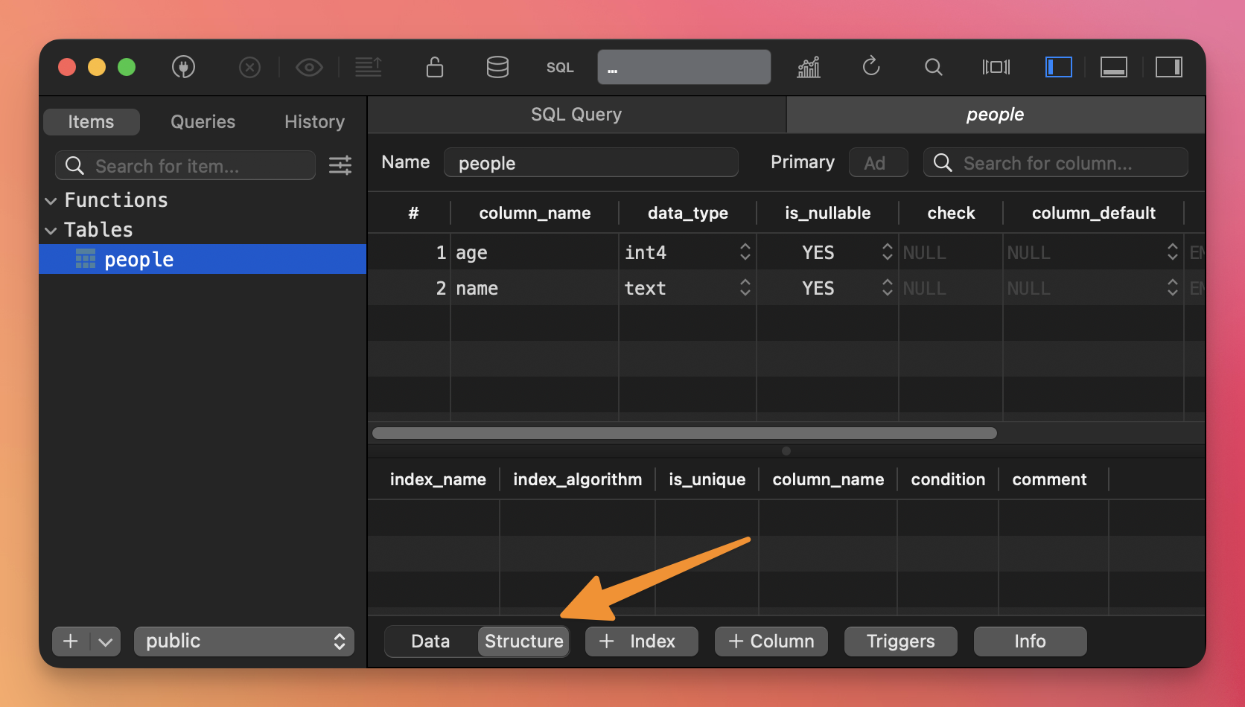Click the connection plug icon
This screenshot has width=1245, height=707.
pyautogui.click(x=183, y=68)
